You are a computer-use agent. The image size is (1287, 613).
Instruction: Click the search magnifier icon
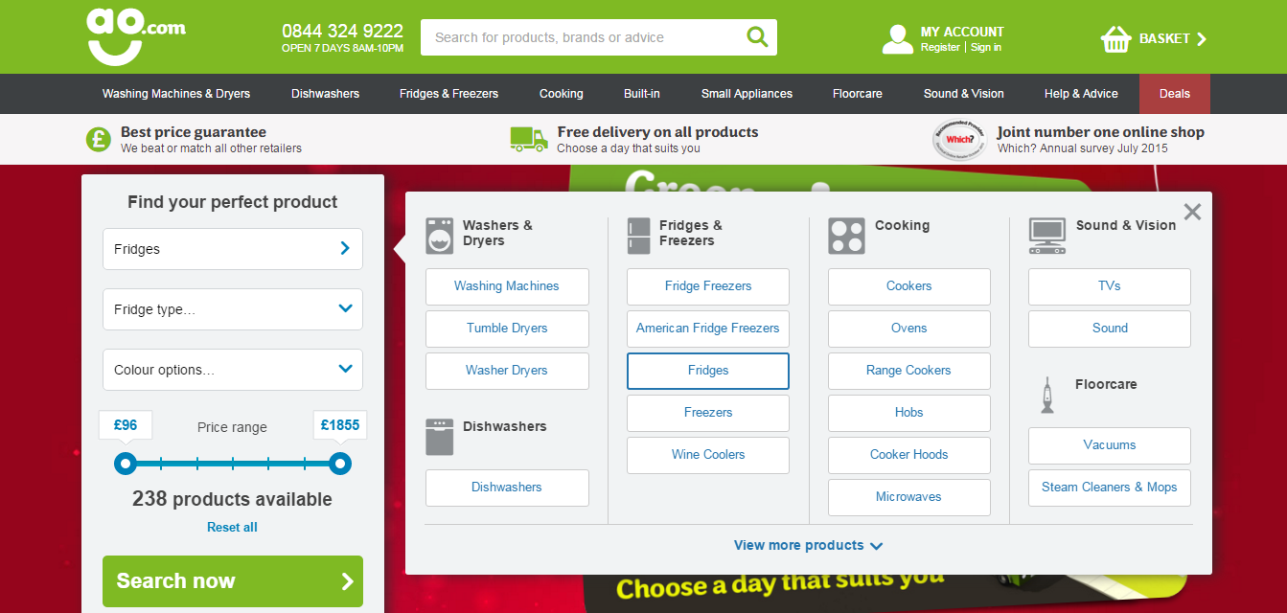coord(757,37)
